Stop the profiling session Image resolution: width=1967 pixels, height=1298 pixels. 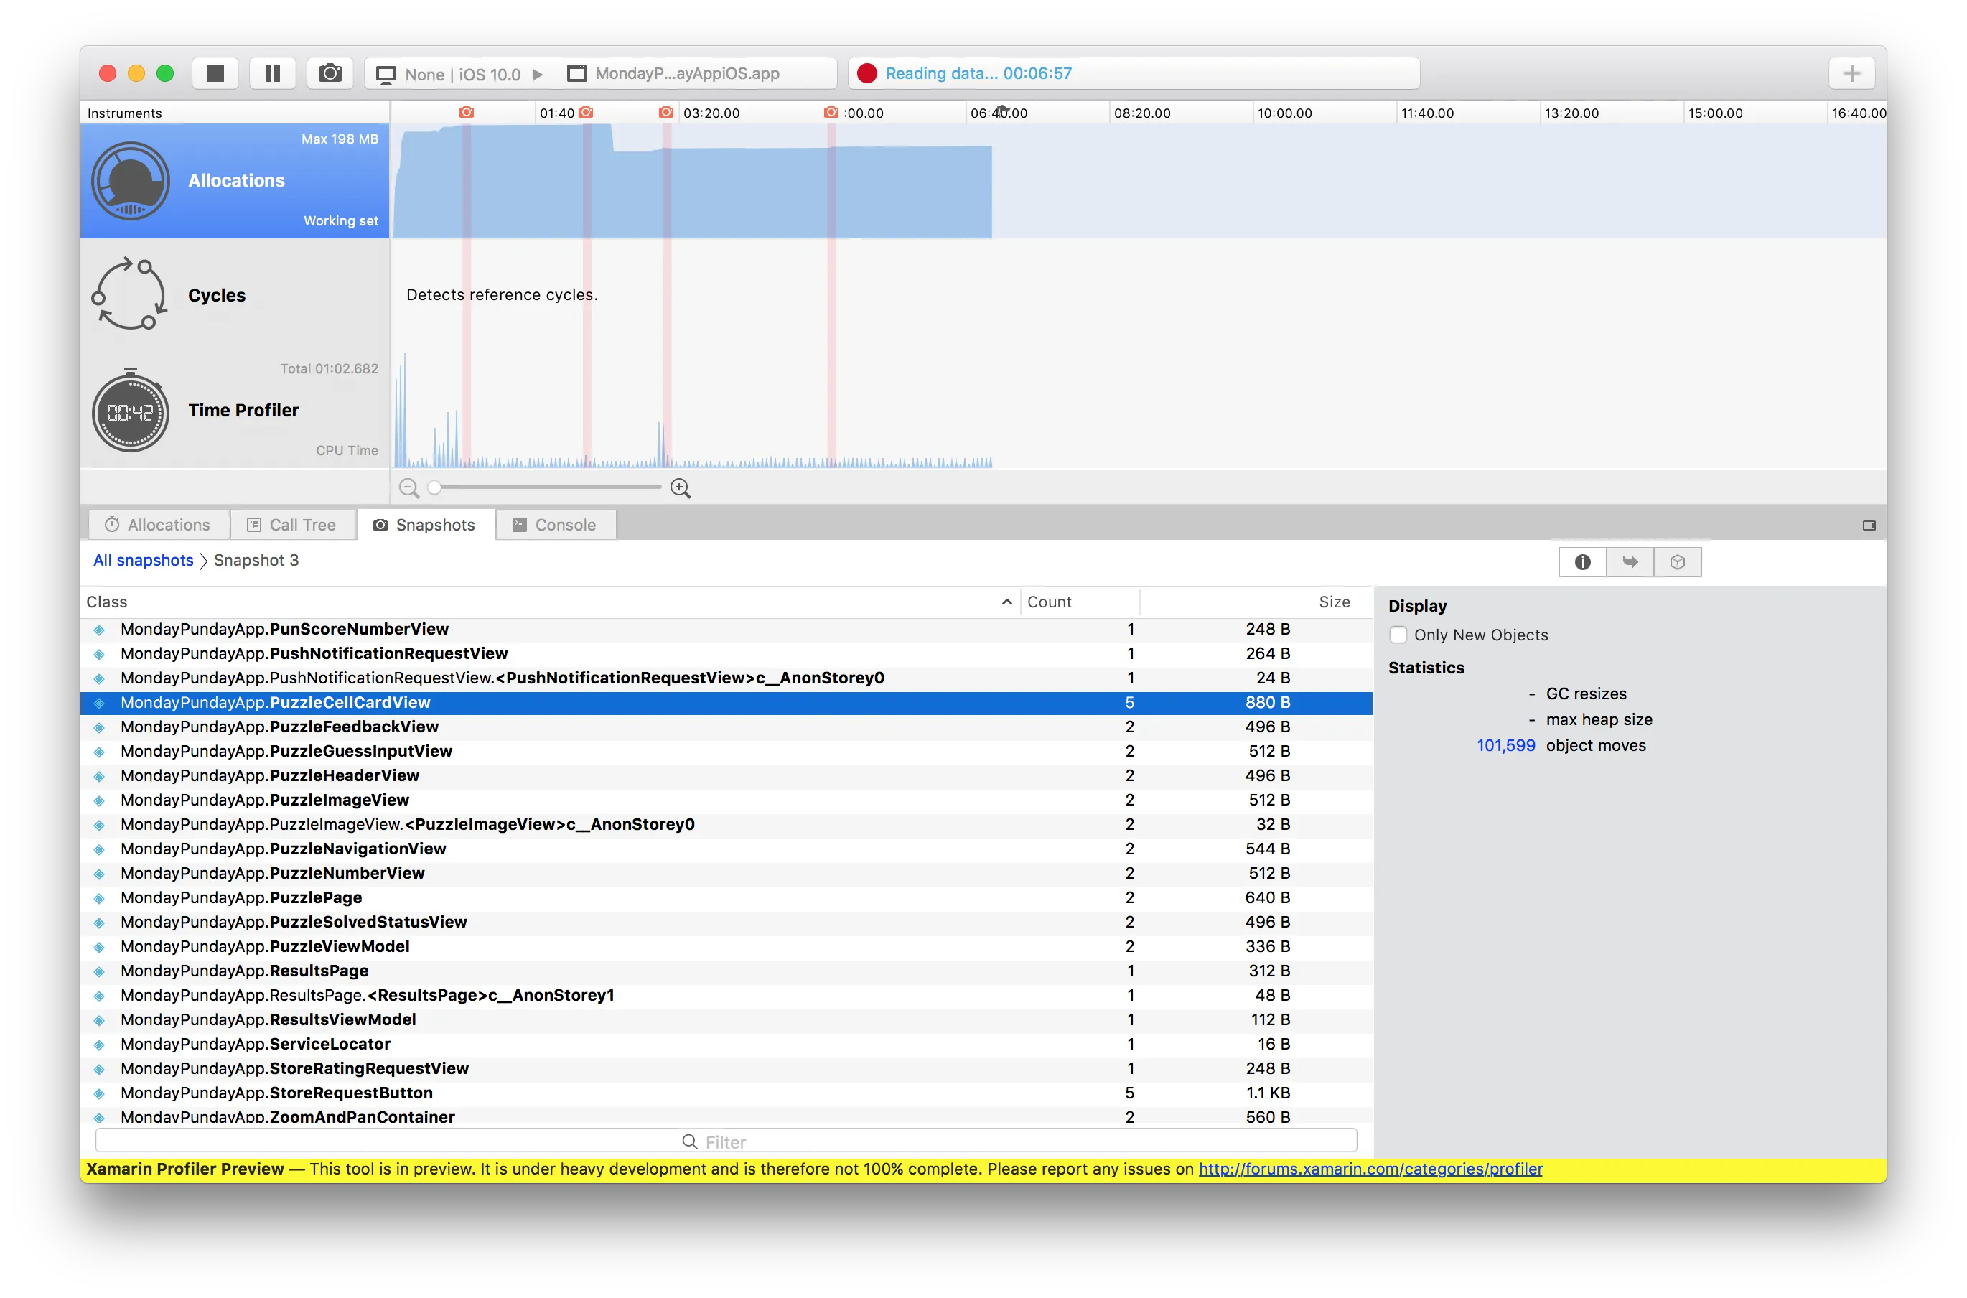(x=215, y=74)
